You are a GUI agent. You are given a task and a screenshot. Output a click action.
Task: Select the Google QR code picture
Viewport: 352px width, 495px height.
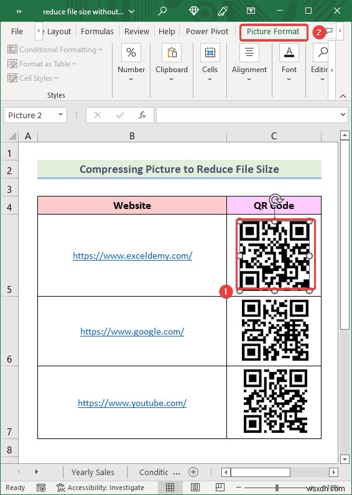coord(275,330)
